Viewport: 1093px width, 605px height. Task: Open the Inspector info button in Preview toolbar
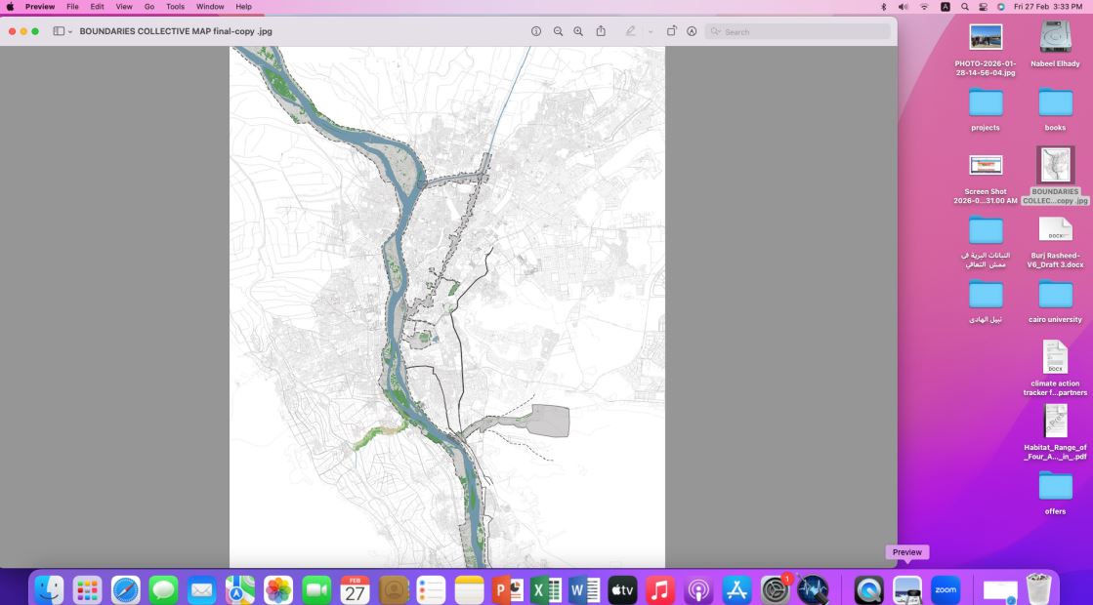pyautogui.click(x=536, y=31)
